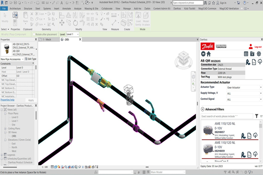Viewport: 263px width, 175px height.
Task: Click the home icon in Danfoss panel
Action: 208,54
